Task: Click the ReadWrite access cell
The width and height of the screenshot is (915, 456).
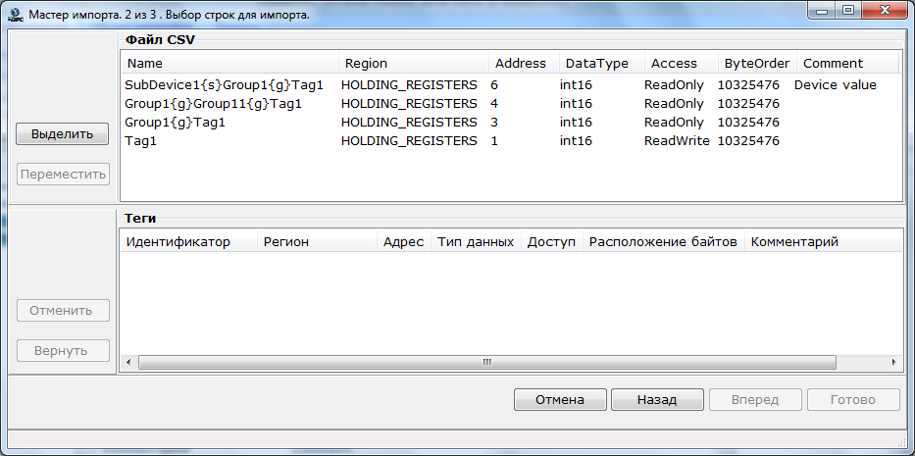Action: click(677, 141)
